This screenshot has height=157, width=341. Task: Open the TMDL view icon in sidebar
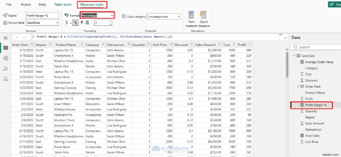[x=6, y=79]
